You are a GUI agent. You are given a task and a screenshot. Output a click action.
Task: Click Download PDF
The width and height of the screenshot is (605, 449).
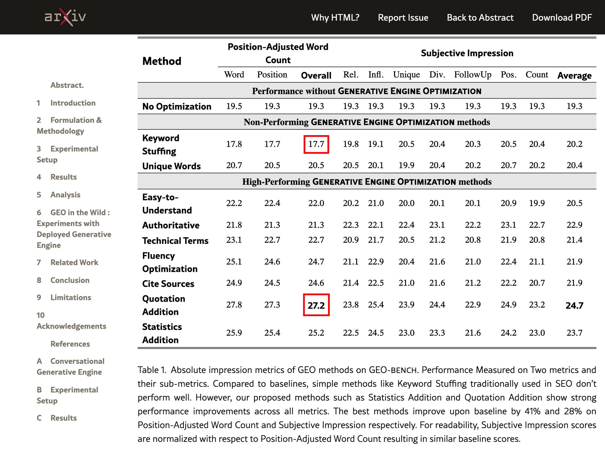click(x=562, y=17)
